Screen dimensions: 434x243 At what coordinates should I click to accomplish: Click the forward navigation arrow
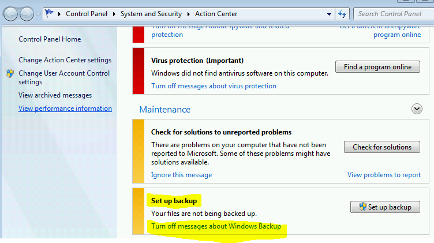(27, 13)
